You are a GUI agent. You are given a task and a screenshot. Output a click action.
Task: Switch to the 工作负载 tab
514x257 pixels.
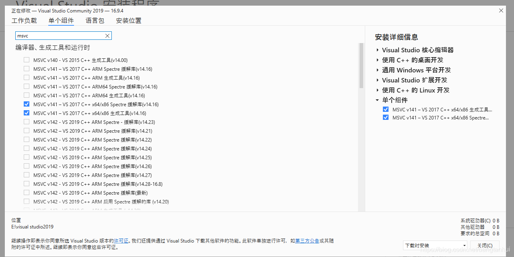[24, 21]
